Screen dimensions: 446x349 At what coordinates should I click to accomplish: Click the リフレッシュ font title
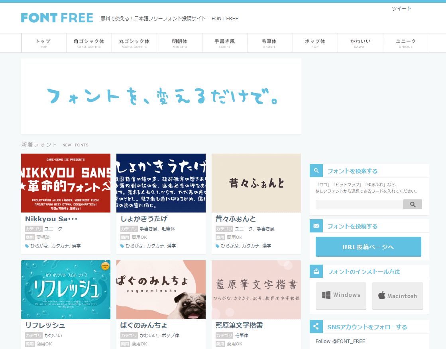pyautogui.click(x=45, y=325)
